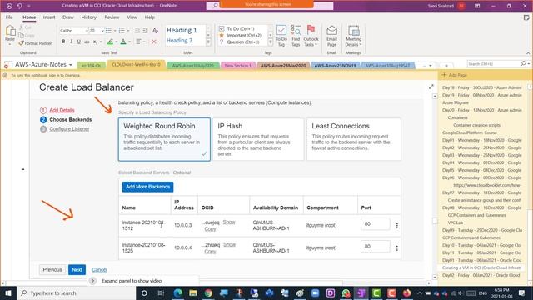Open kebab menu for instance-20210108-1512 row
Image resolution: width=533 pixels, height=300 pixels.
(396, 226)
